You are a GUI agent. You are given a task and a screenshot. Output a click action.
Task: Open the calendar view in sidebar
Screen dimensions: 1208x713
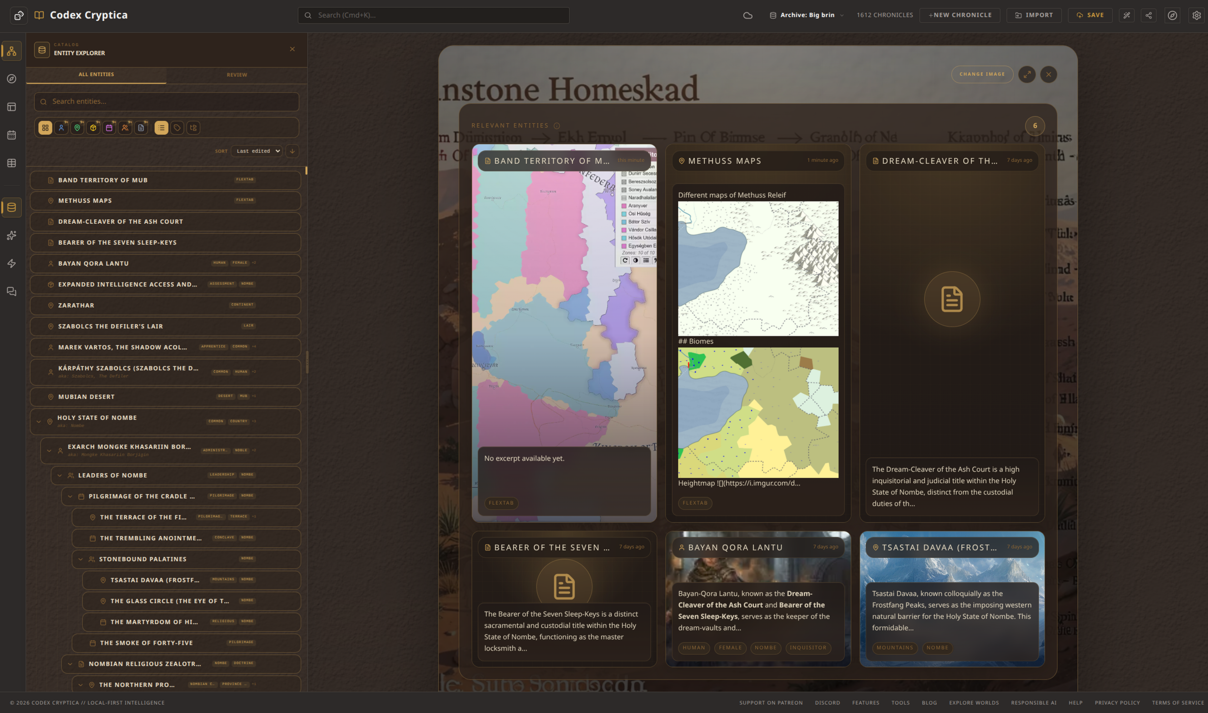(11, 135)
